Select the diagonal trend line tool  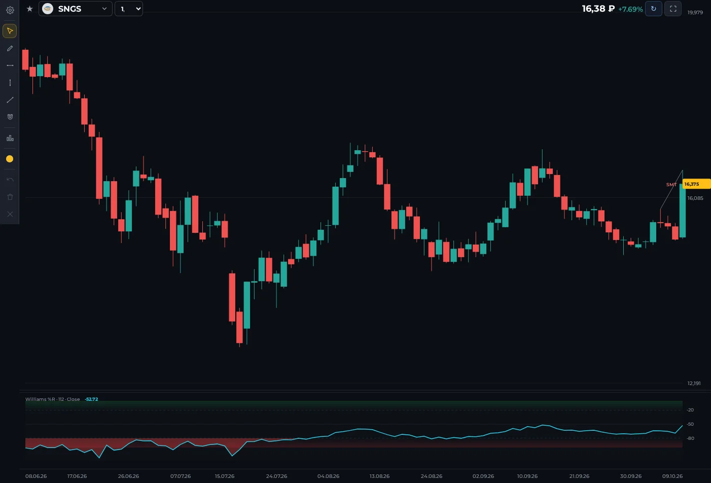10,100
